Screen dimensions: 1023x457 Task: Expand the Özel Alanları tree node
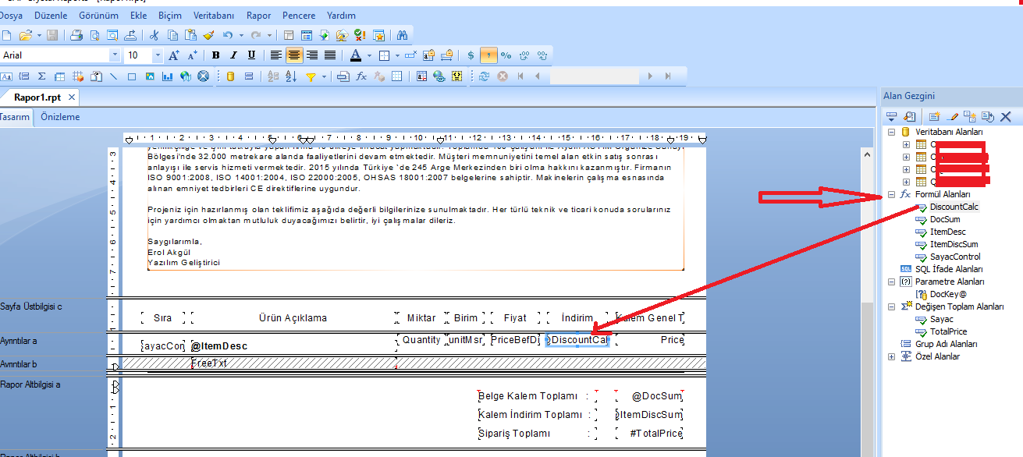point(892,356)
